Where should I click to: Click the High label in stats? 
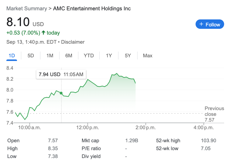pos(12,148)
